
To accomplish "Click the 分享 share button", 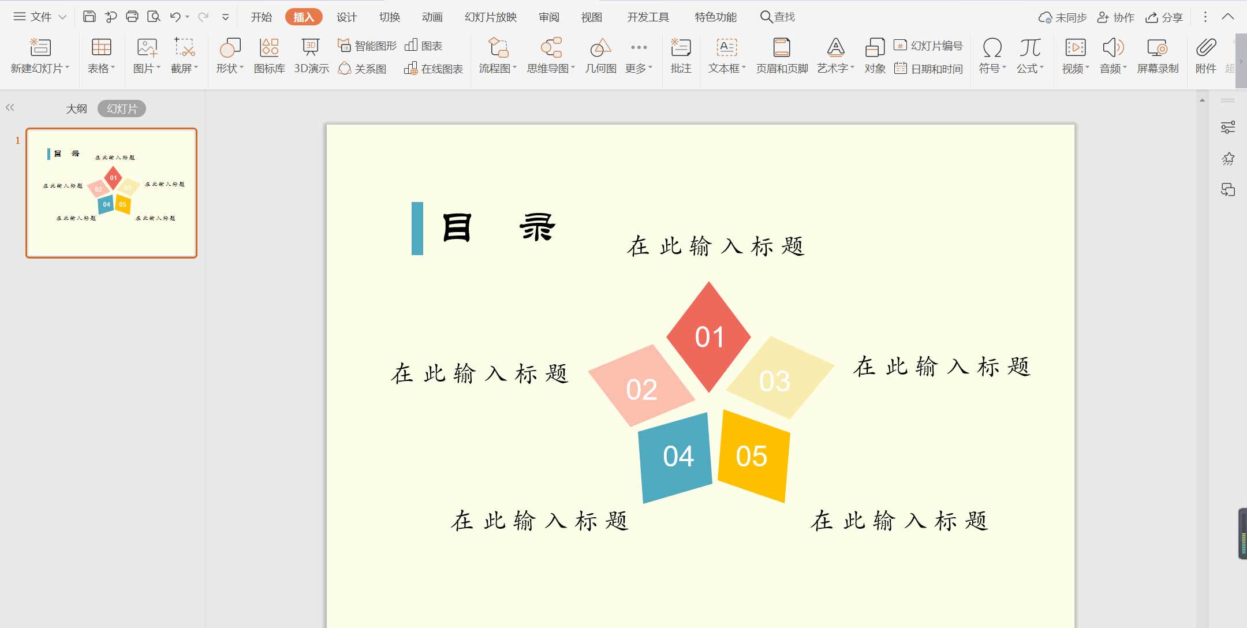I will click(x=1164, y=17).
